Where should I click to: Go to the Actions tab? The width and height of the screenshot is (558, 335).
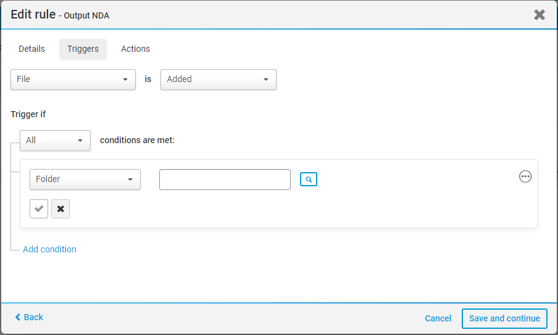[x=135, y=49]
